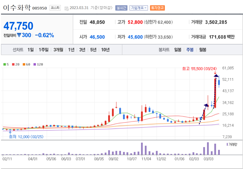This screenshot has width=243, height=169.
Task: Click the 시가 value 46,500
Action: click(x=97, y=37)
